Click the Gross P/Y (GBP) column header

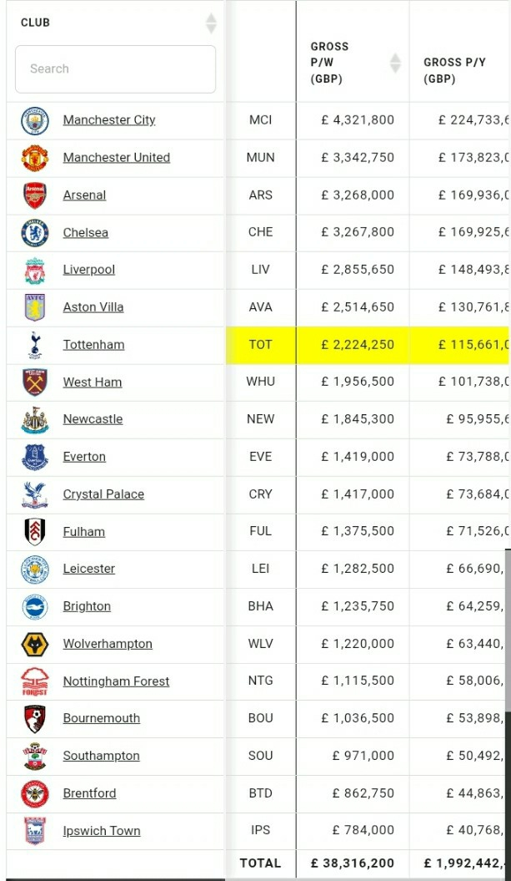tap(455, 71)
